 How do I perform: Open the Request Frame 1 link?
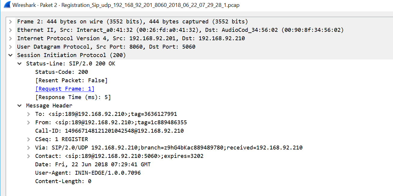(x=64, y=89)
